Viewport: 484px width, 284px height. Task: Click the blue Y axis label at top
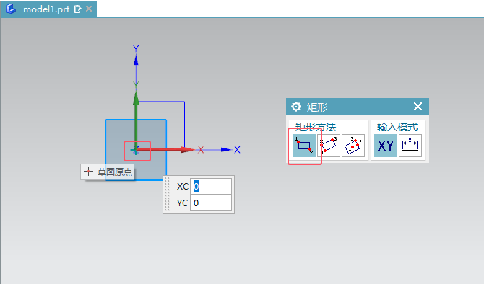(136, 48)
